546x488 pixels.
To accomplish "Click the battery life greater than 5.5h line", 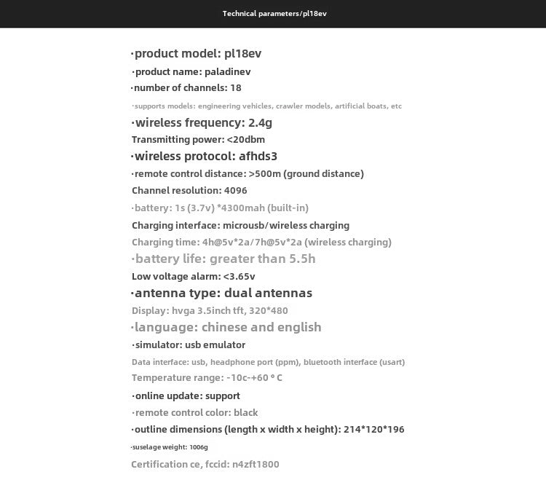I will pyautogui.click(x=223, y=259).
